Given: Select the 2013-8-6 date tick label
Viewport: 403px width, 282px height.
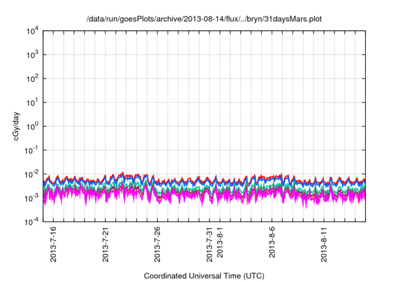Looking at the screenshot, I should pyautogui.click(x=272, y=245).
